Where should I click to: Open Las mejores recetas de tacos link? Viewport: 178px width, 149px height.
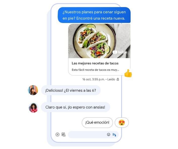pos(95,63)
